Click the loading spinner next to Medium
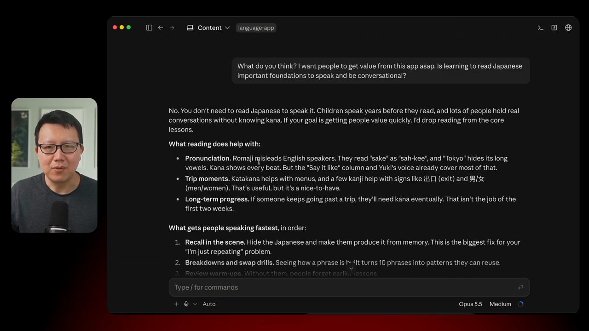 tap(521, 304)
